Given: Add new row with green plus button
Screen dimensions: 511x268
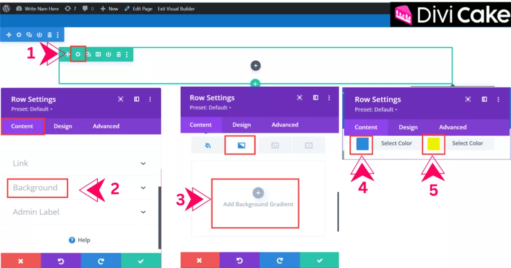Looking at the screenshot, I should pyautogui.click(x=255, y=84).
